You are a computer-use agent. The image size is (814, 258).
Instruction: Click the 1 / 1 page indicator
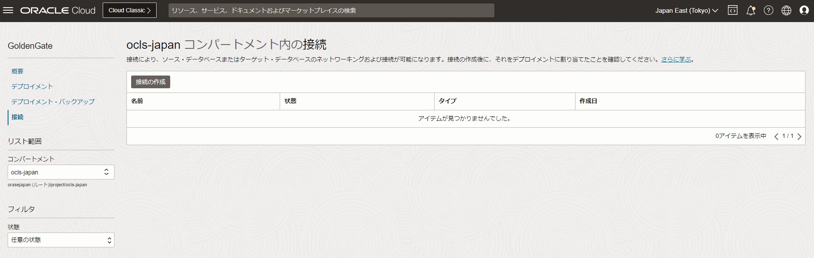tap(788, 136)
